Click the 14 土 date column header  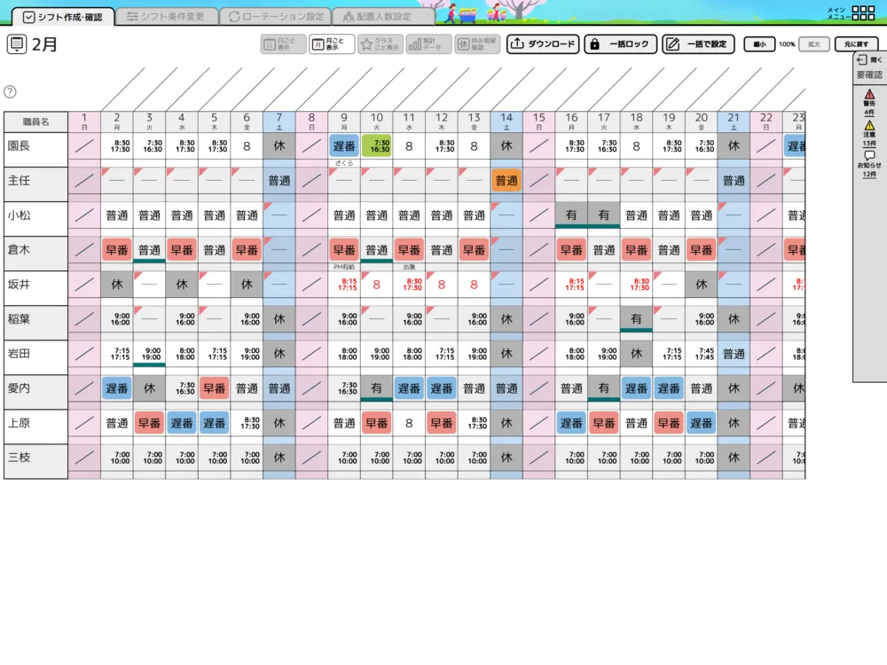pyautogui.click(x=506, y=121)
